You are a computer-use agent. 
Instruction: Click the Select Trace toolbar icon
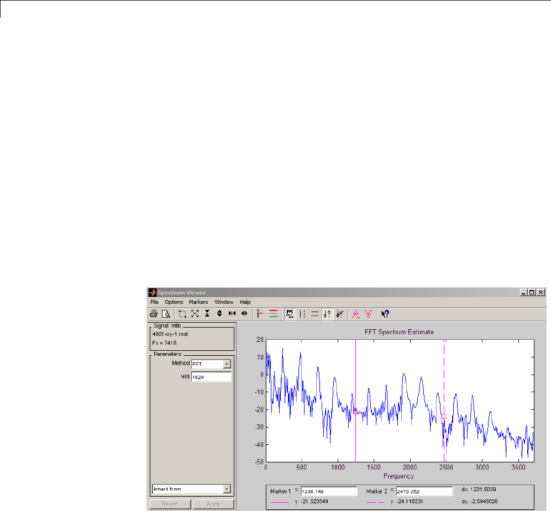tap(261, 314)
